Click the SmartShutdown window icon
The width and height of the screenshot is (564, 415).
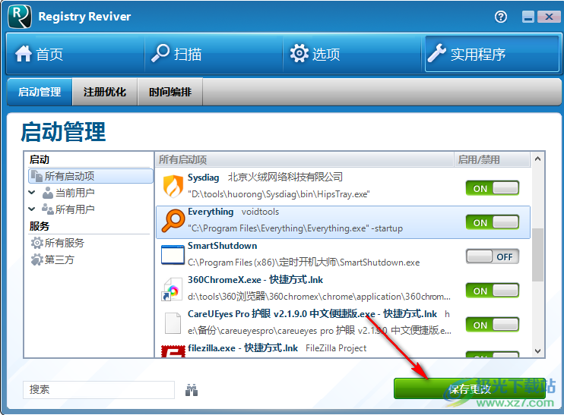pyautogui.click(x=173, y=255)
